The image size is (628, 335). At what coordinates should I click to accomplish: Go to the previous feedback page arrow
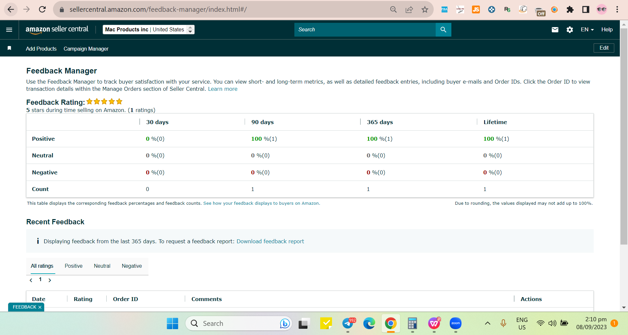coord(31,280)
